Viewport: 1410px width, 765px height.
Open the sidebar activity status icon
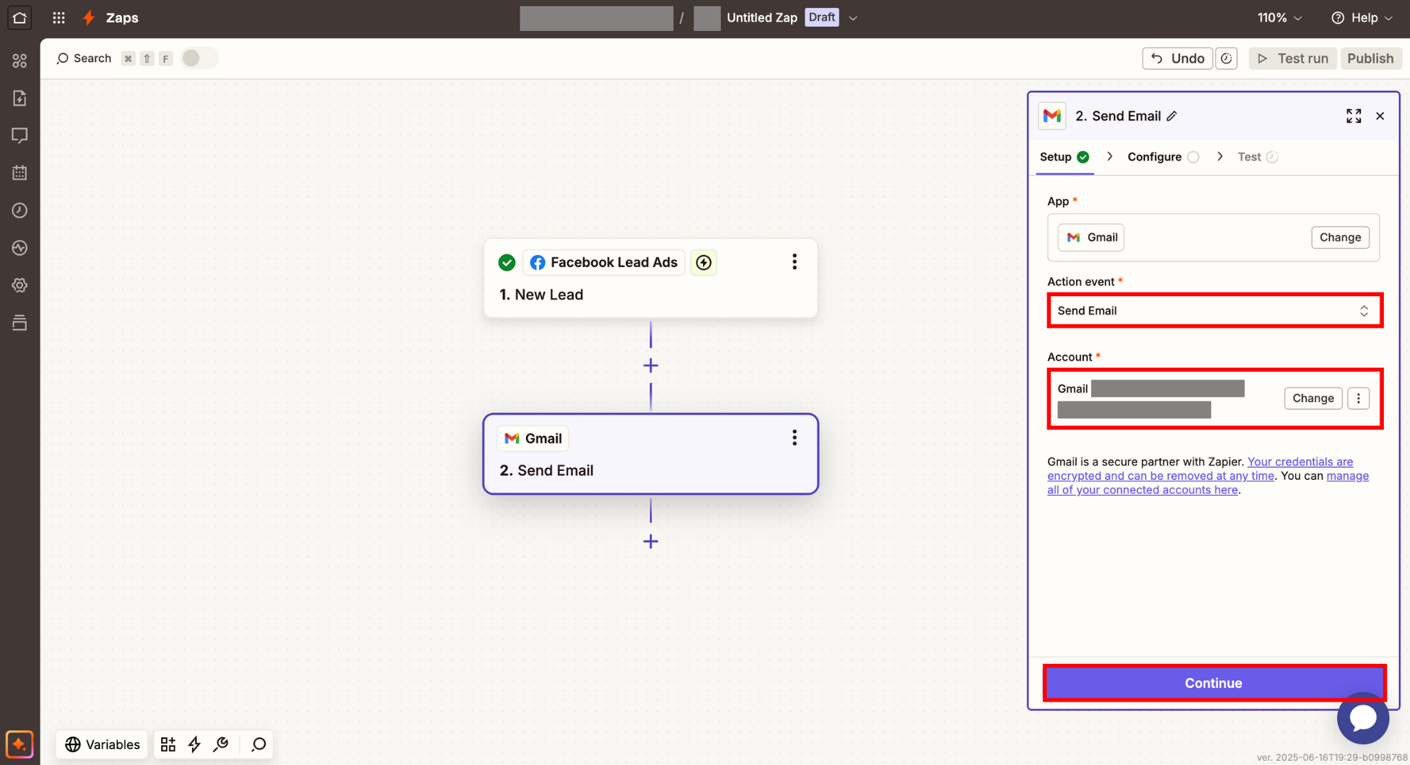click(x=19, y=248)
